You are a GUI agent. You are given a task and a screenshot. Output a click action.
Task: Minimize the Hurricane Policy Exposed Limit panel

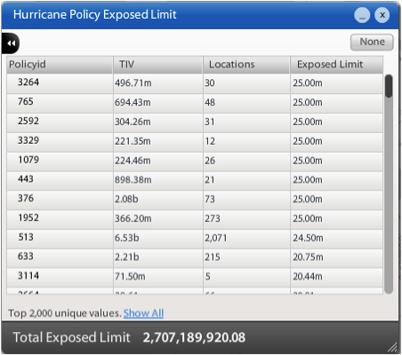(362, 15)
